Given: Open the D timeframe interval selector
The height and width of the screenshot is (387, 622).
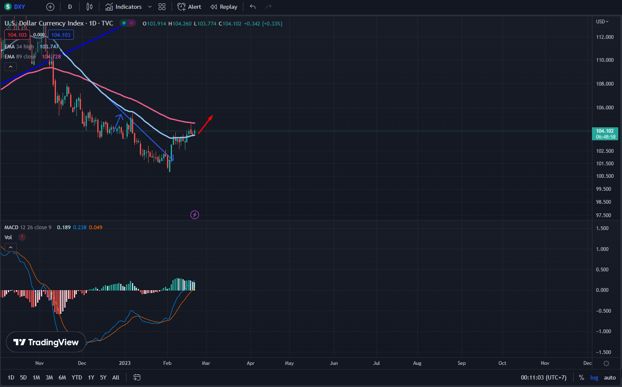Looking at the screenshot, I should (x=70, y=7).
